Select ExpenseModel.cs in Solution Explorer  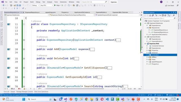[157, 41]
